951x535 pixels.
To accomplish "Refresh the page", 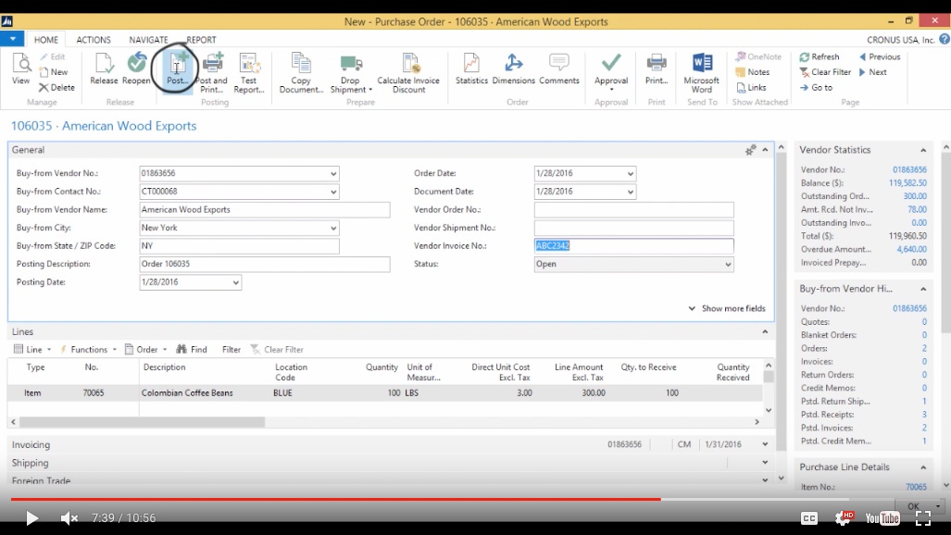I will [820, 56].
